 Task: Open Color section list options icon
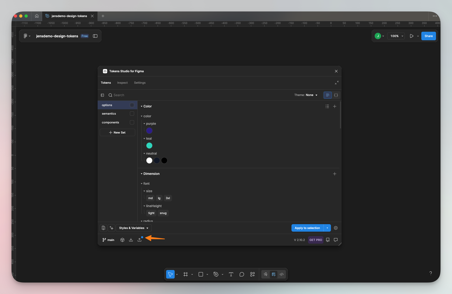click(x=327, y=106)
